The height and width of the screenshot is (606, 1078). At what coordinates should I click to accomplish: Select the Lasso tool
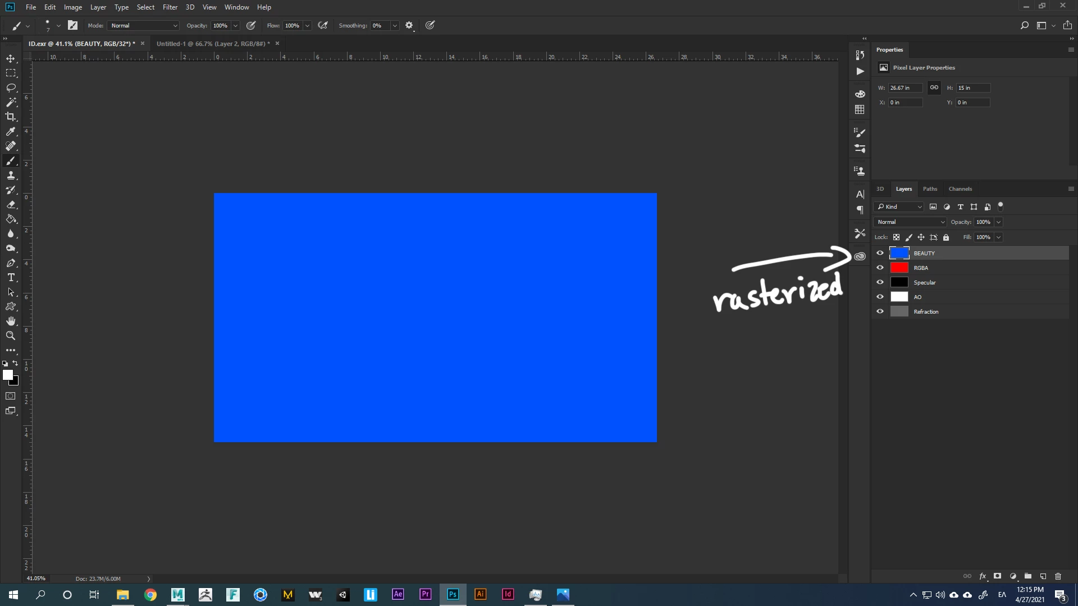[x=11, y=88]
